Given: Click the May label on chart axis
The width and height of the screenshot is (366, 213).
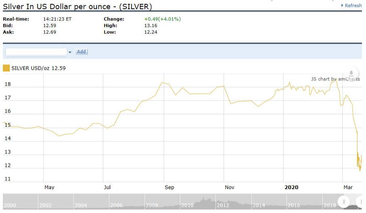Looking at the screenshot, I should tap(49, 187).
